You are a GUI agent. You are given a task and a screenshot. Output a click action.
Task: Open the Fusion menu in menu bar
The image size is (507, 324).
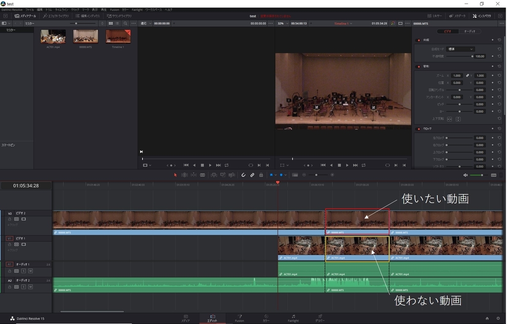(114, 9)
